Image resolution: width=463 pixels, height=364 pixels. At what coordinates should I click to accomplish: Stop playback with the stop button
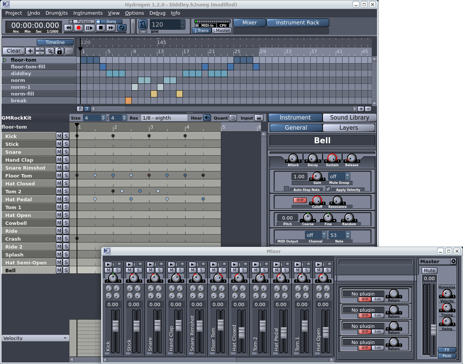(100, 27)
